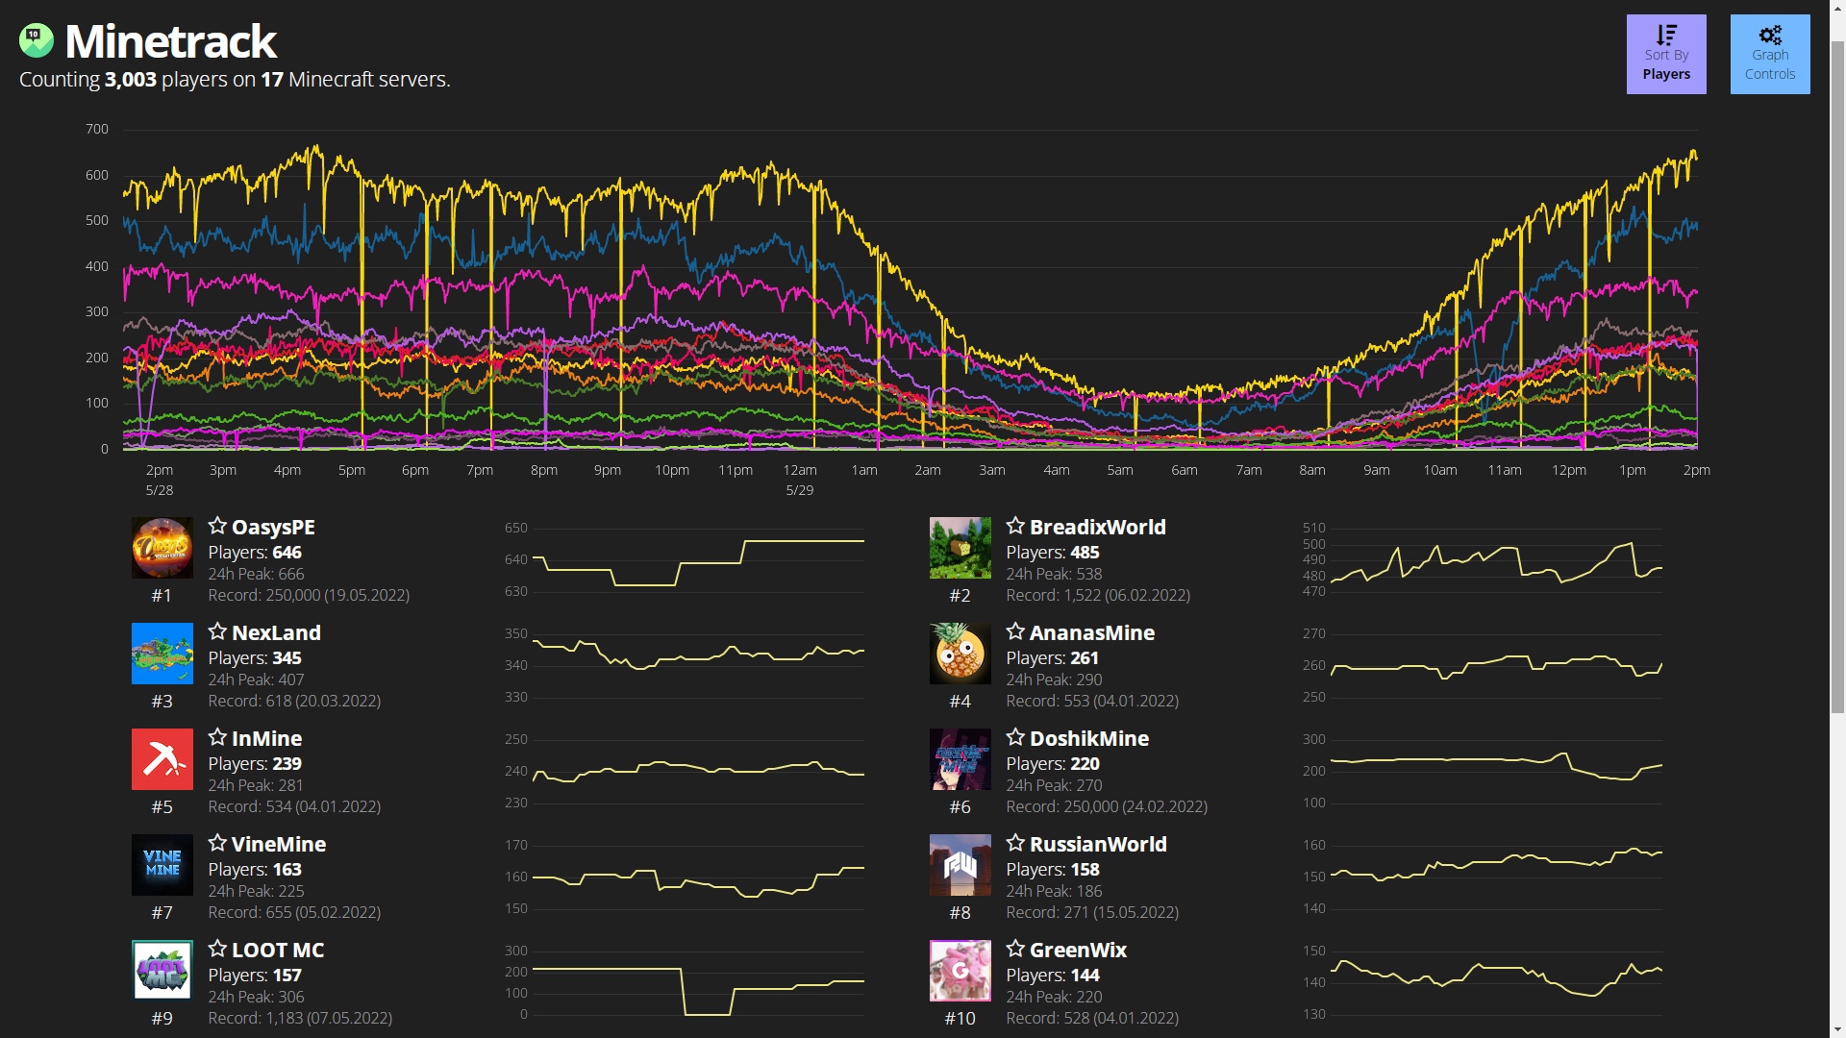This screenshot has height=1038, width=1846.
Task: Click the AnanasMine pineapple server icon
Action: tap(960, 654)
